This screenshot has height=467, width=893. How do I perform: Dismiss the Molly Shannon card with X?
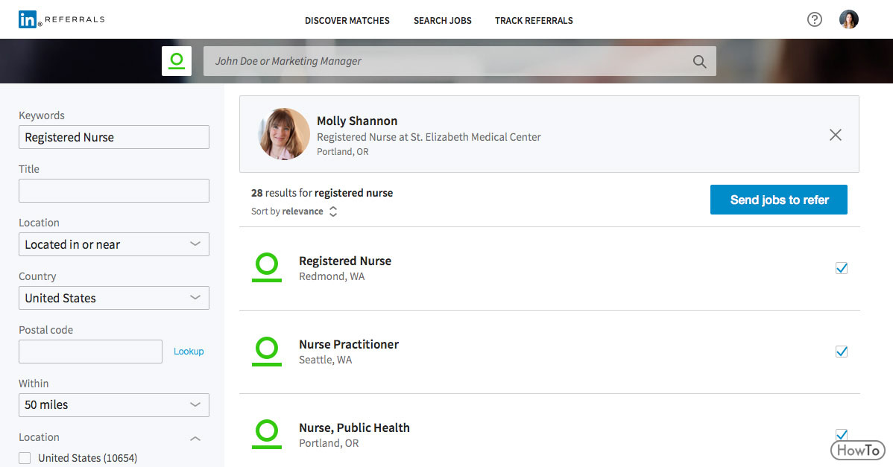coord(836,135)
